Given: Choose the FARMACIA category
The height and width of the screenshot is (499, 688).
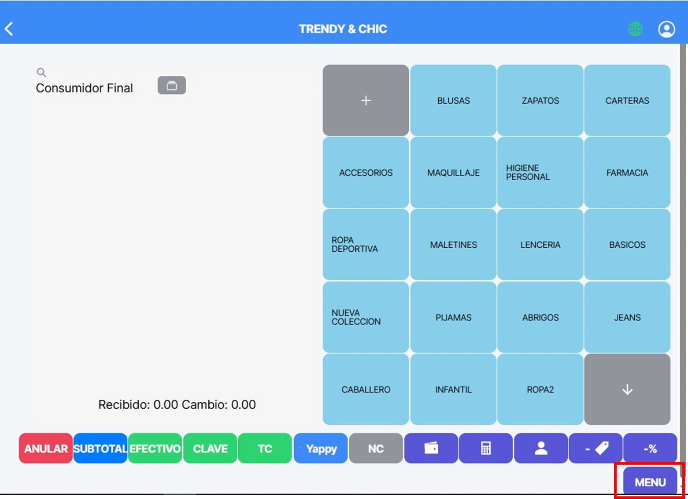Looking at the screenshot, I should pos(627,172).
